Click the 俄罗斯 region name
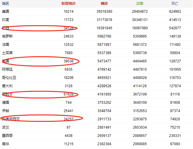The height and width of the screenshot is (149, 193). tap(7, 36)
